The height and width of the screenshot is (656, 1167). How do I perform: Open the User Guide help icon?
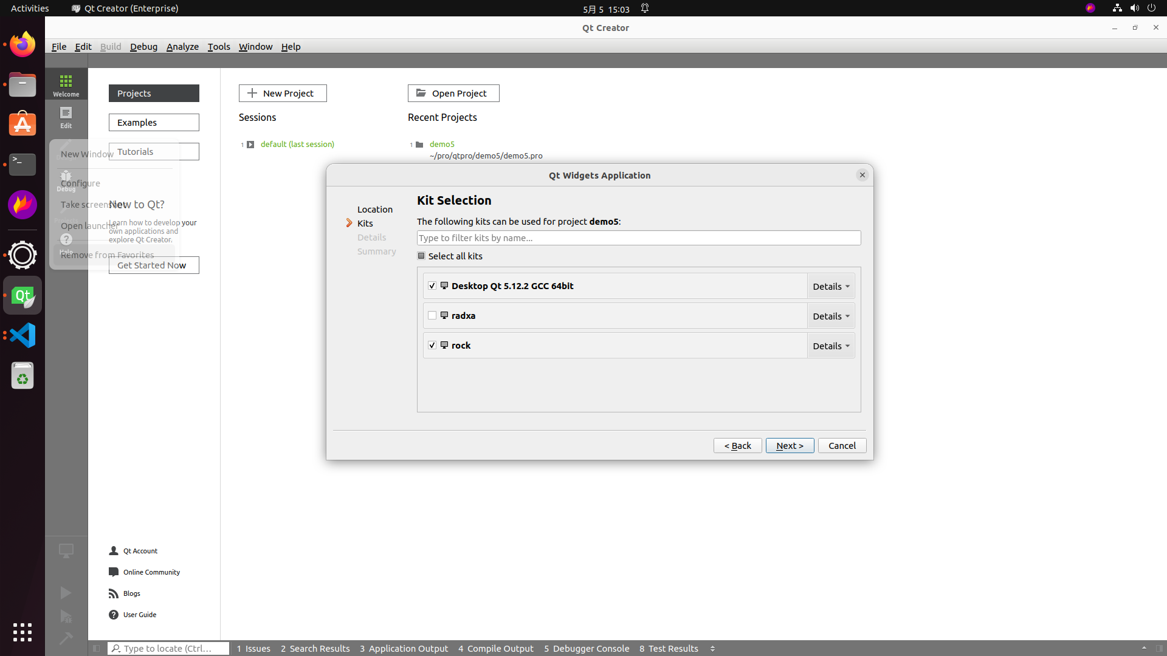click(114, 615)
